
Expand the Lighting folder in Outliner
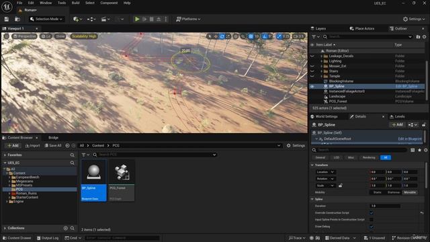(321, 61)
